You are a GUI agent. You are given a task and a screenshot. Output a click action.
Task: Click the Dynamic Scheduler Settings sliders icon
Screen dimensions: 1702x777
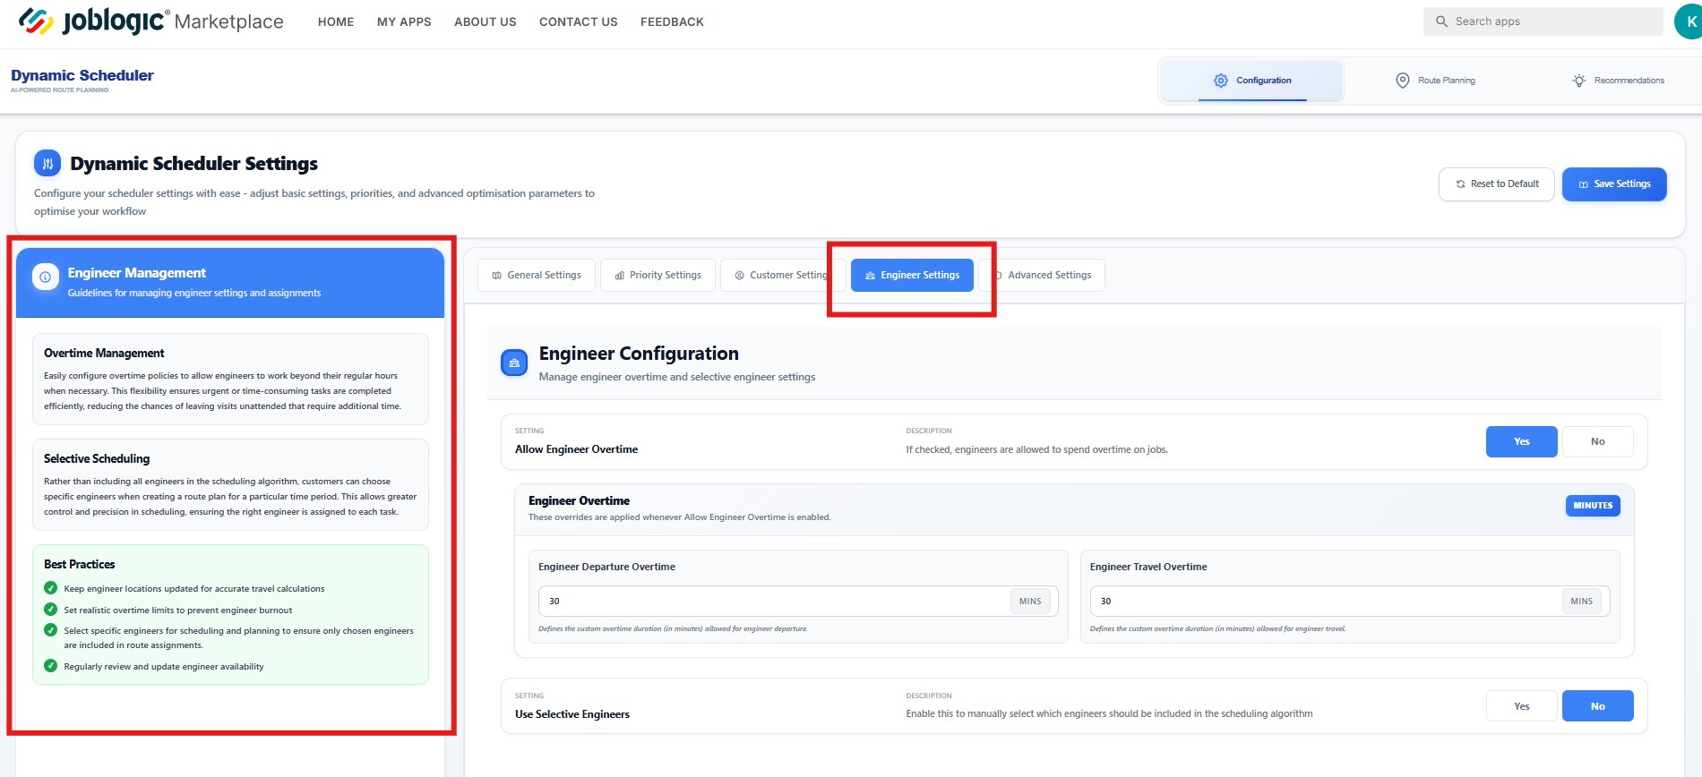pos(47,163)
